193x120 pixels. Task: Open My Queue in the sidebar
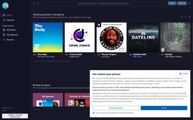coord(11,30)
